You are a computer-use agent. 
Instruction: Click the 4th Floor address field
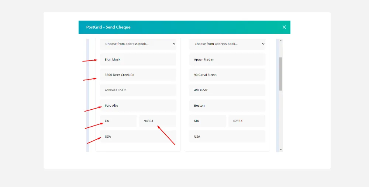pos(227,90)
